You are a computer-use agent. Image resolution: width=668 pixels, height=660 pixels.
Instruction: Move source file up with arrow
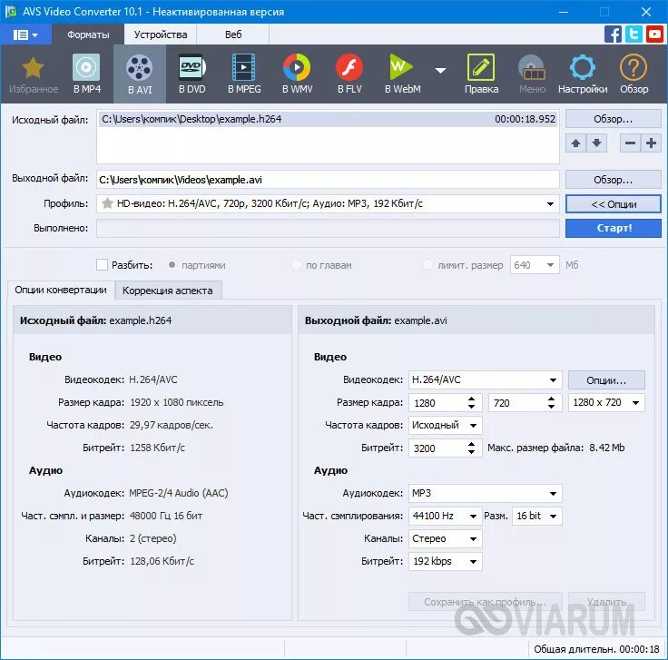coord(575,143)
